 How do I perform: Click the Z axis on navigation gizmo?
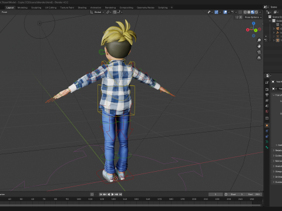coord(254,23)
